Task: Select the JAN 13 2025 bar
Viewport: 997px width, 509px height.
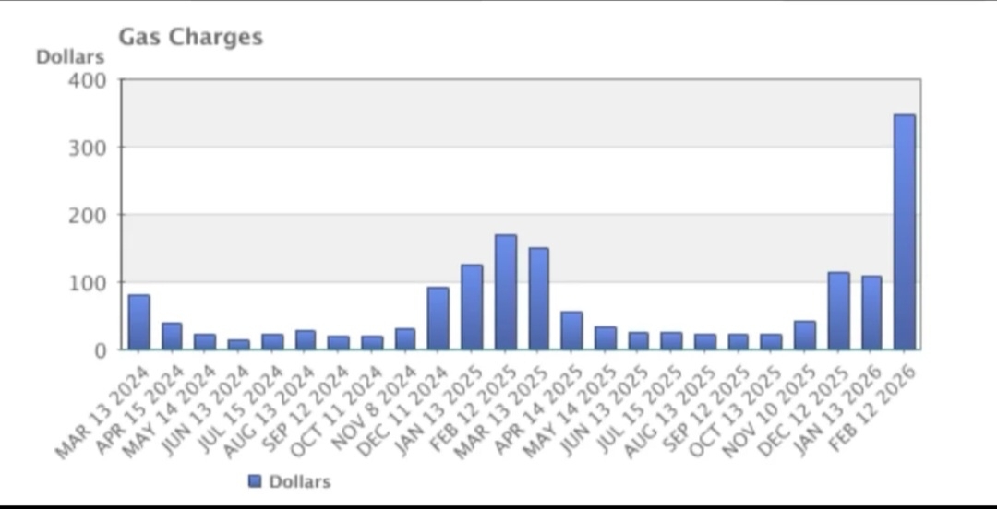Action: pyautogui.click(x=472, y=307)
